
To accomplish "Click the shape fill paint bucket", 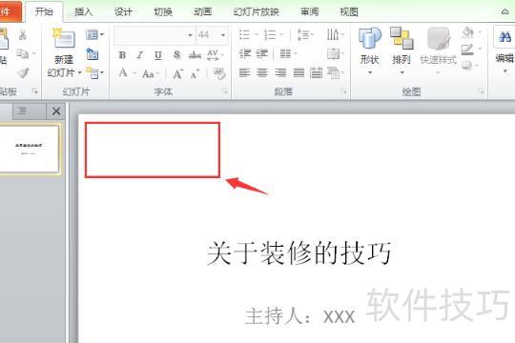I will coord(467,32).
